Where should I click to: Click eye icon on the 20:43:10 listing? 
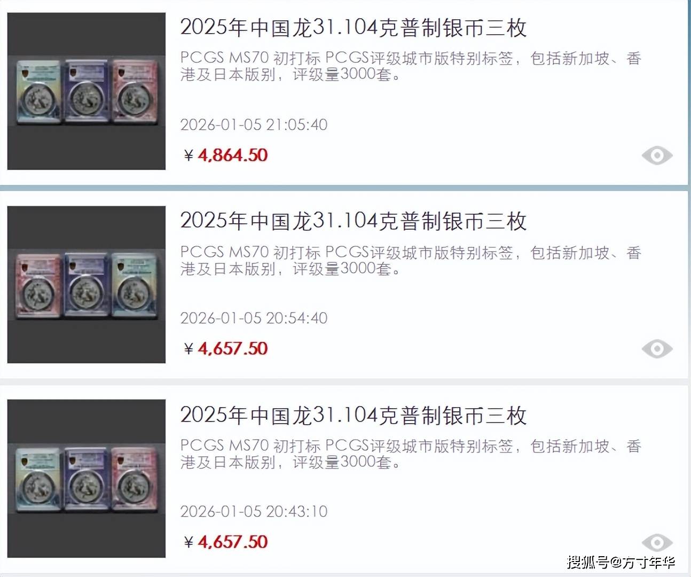[657, 542]
